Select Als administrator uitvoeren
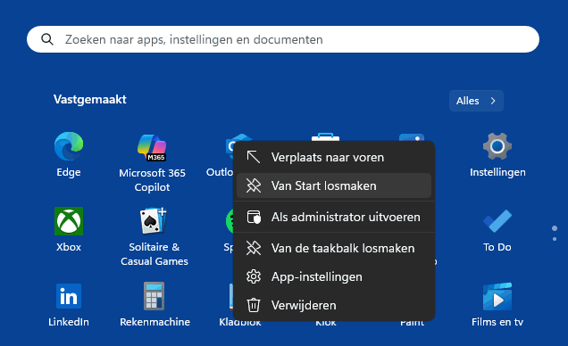This screenshot has height=346, width=568. tap(334, 217)
